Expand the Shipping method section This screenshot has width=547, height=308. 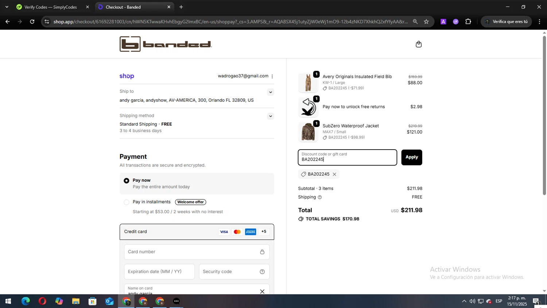(270, 116)
